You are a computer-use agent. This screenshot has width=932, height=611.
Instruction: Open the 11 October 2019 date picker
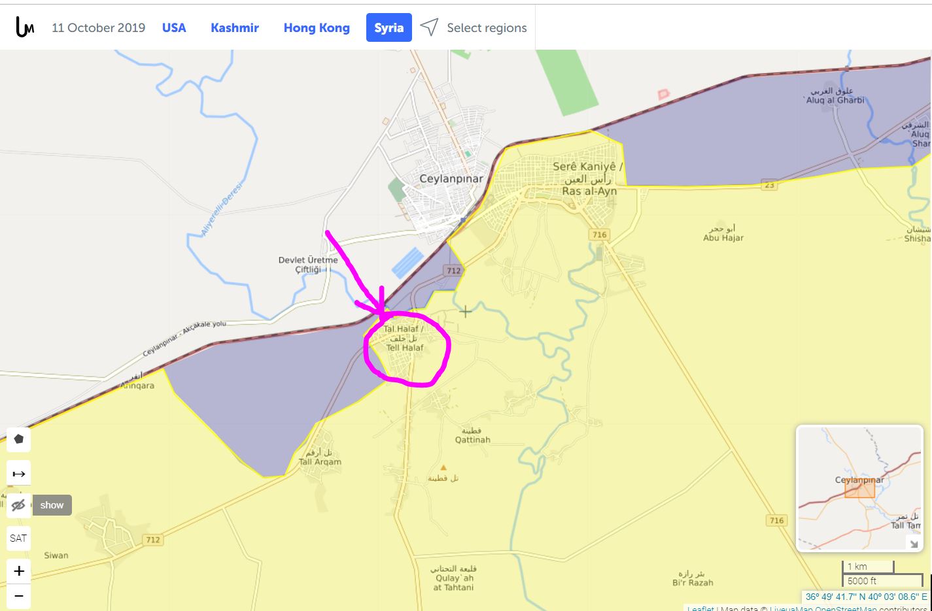tap(98, 27)
